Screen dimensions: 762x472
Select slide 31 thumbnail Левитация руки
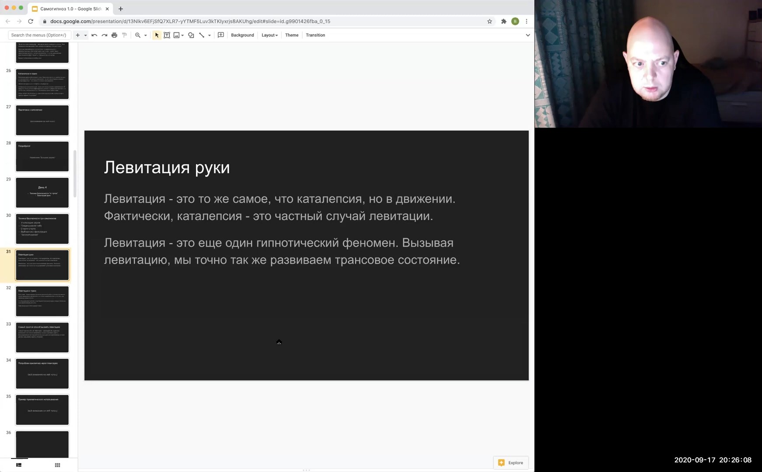[x=42, y=265]
